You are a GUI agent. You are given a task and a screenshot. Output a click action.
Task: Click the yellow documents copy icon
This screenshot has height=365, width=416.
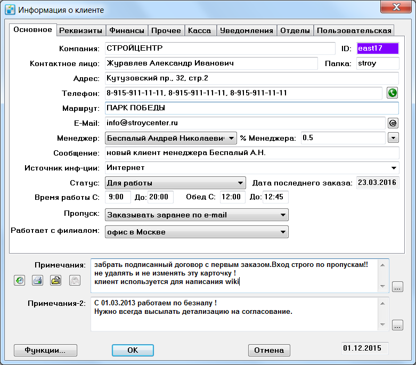point(56,280)
